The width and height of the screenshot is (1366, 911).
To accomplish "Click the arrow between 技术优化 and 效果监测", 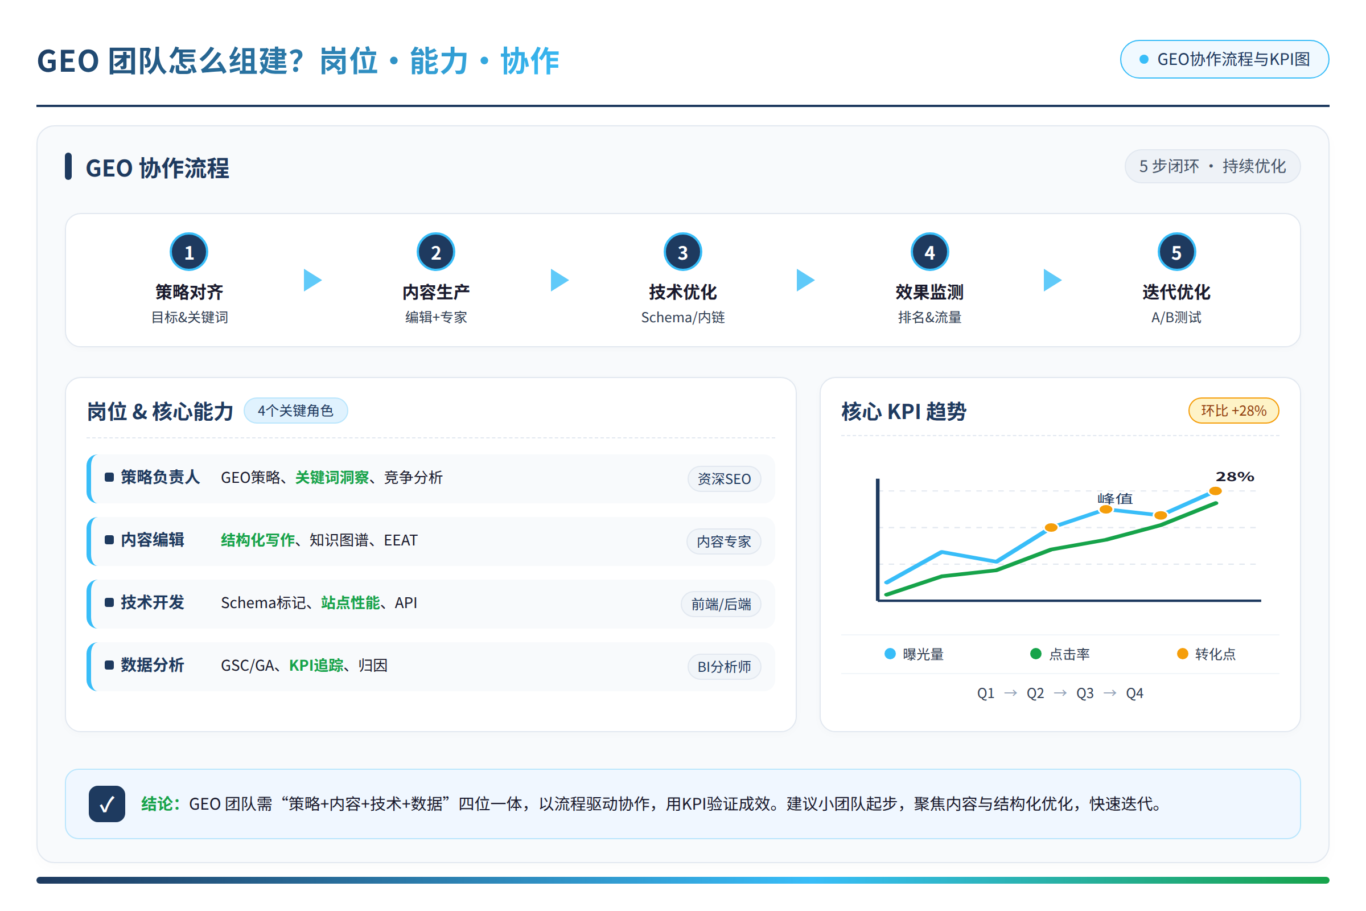I will pos(805,280).
